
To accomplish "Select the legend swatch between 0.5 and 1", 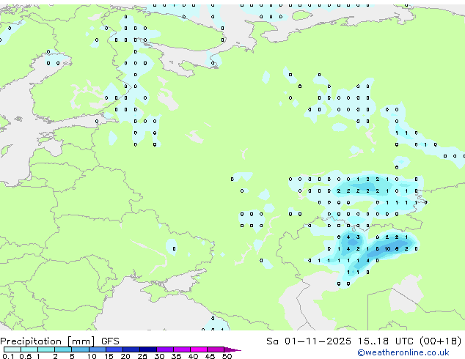I will tap(29, 349).
